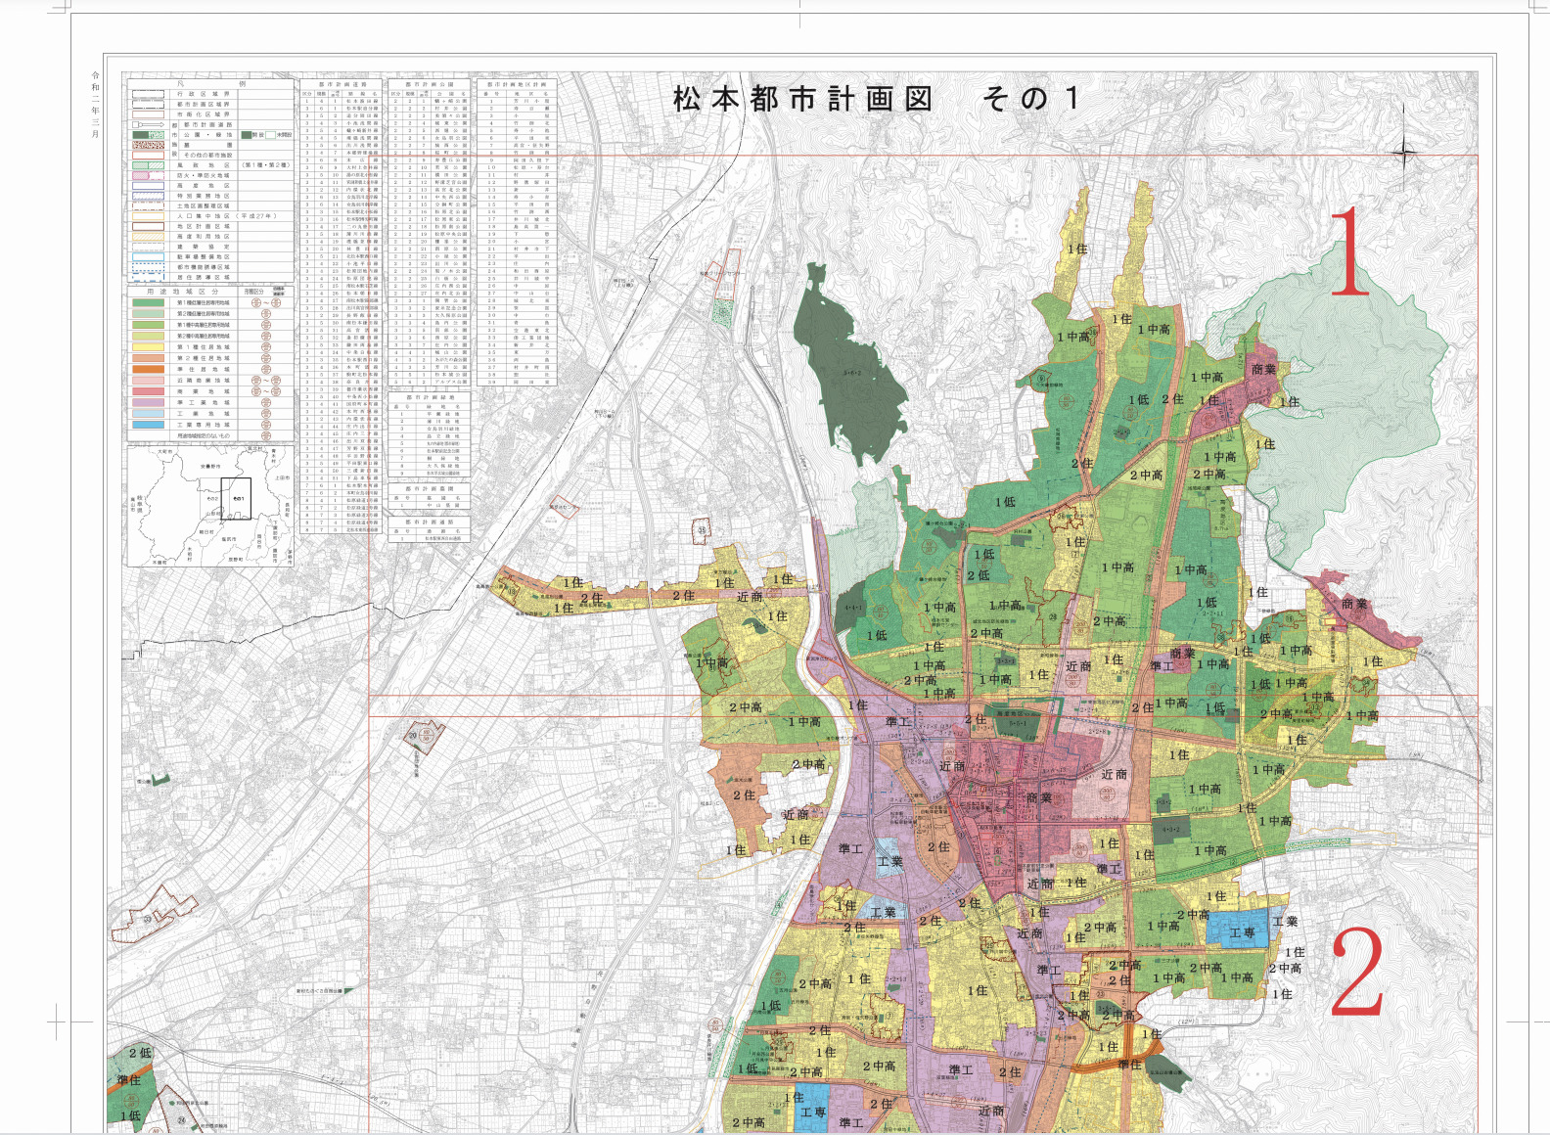The width and height of the screenshot is (1550, 1135).
Task: Click the 準工業地域 purple legend swatch
Action: click(x=148, y=402)
